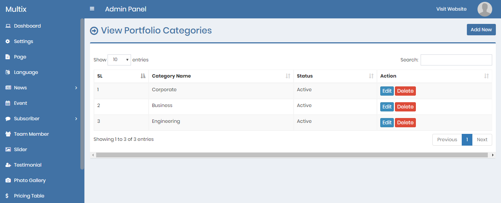This screenshot has width=501, height=203.
Task: Go to the Testimonial sidebar item
Action: click(x=28, y=165)
